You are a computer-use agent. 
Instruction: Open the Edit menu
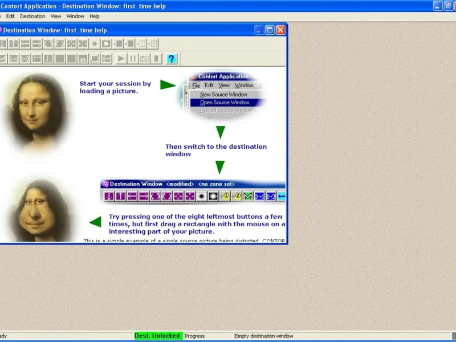click(10, 17)
